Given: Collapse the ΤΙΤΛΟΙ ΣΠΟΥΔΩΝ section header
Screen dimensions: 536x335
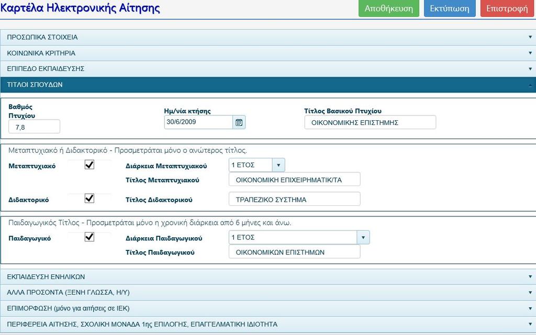Looking at the screenshot, I should (268, 85).
